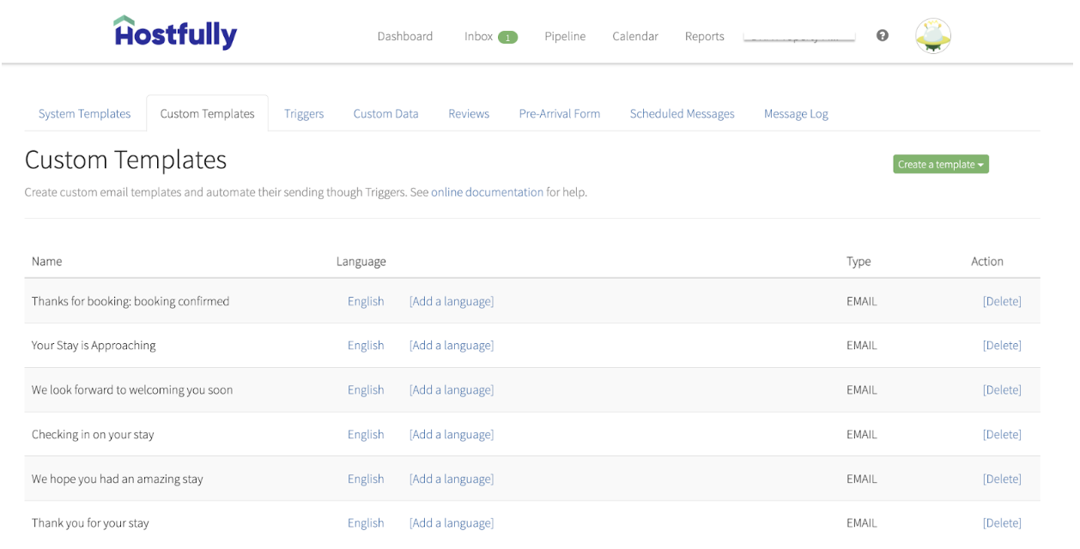This screenshot has height=549, width=1080.
Task: Expand the Create a template dropdown
Action: (x=940, y=164)
